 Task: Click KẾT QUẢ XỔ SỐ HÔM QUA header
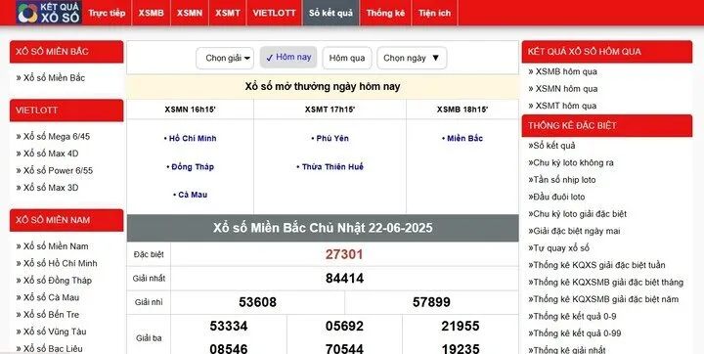tap(607, 52)
